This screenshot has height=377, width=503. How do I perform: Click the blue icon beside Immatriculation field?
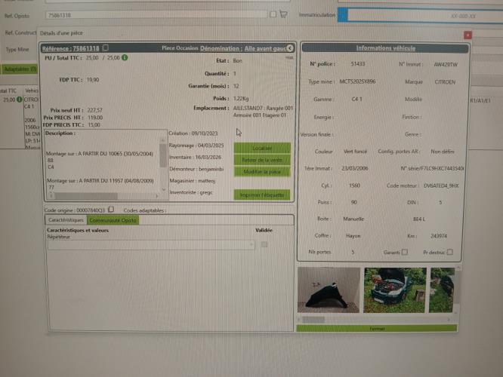(x=342, y=14)
